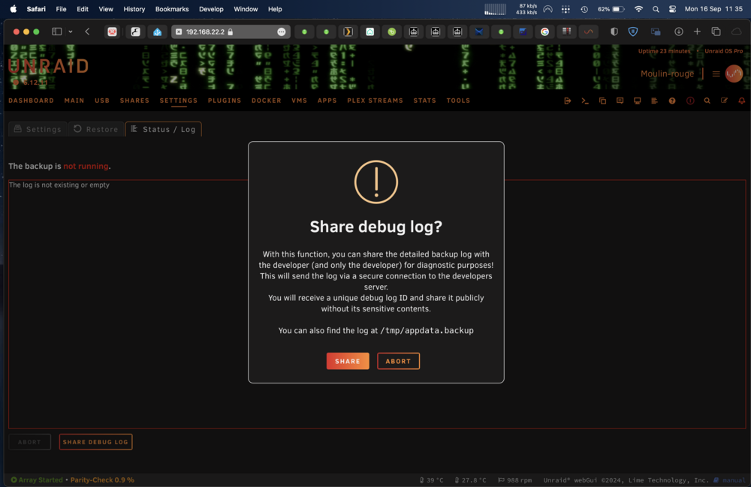Click the system info monitor icon
Viewport: 751px width, 487px height.
637,101
